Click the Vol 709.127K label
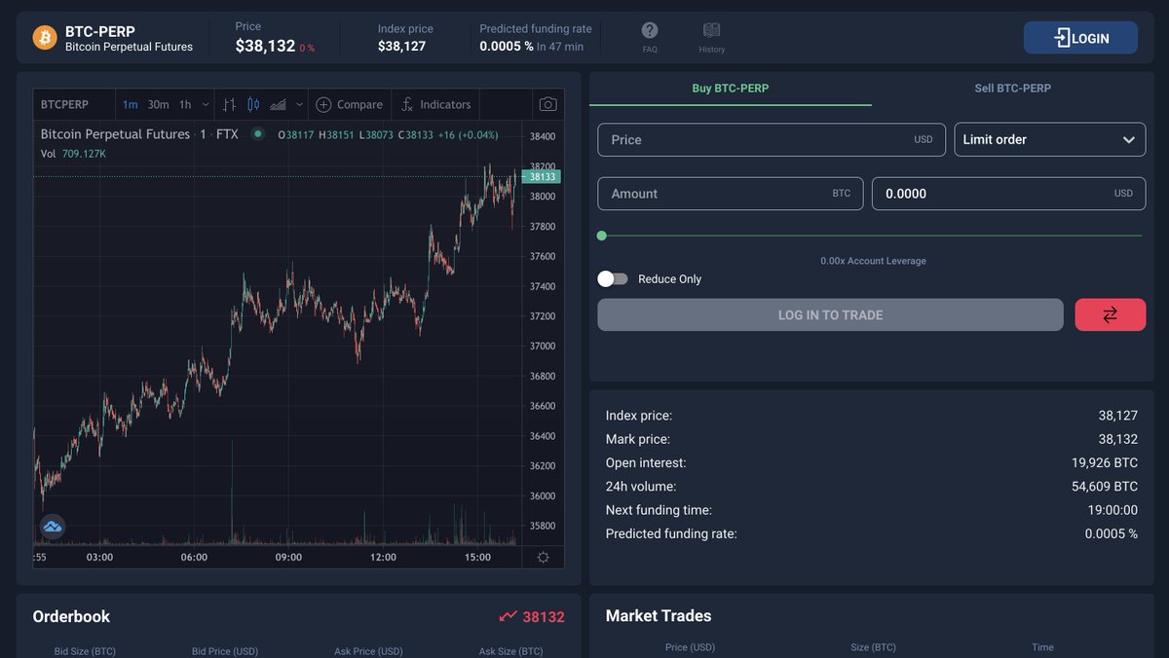The width and height of the screenshot is (1169, 658). coord(73,154)
